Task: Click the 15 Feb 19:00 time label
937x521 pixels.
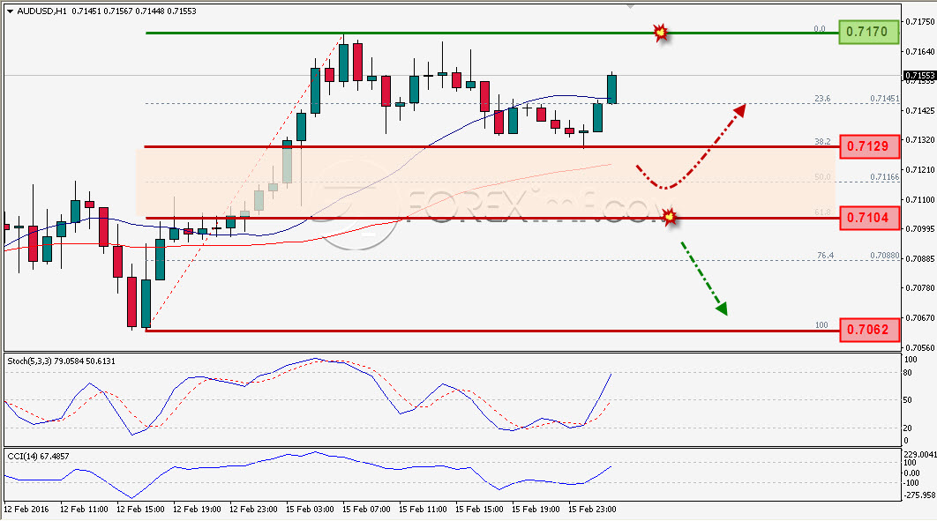Action: click(536, 510)
